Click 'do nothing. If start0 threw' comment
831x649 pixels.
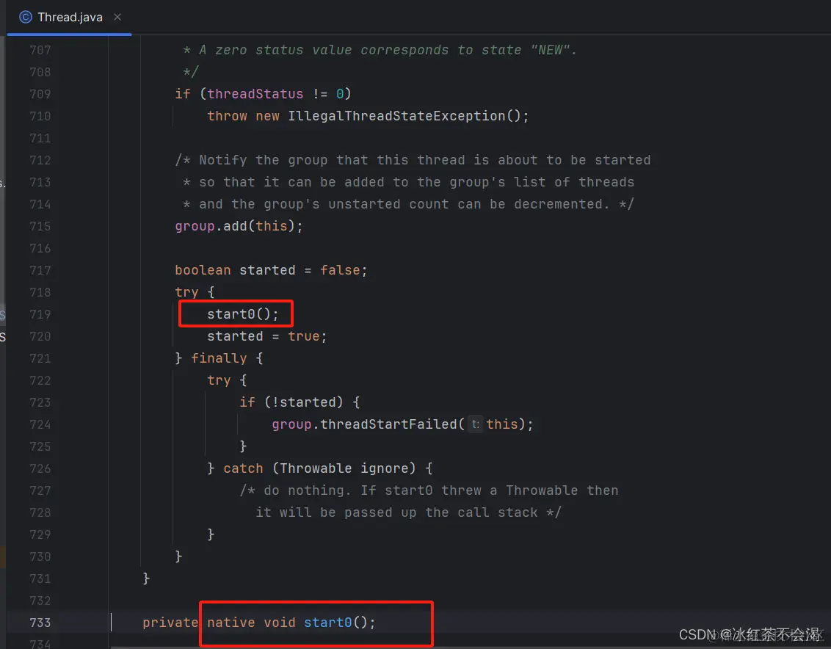pyautogui.click(x=429, y=490)
